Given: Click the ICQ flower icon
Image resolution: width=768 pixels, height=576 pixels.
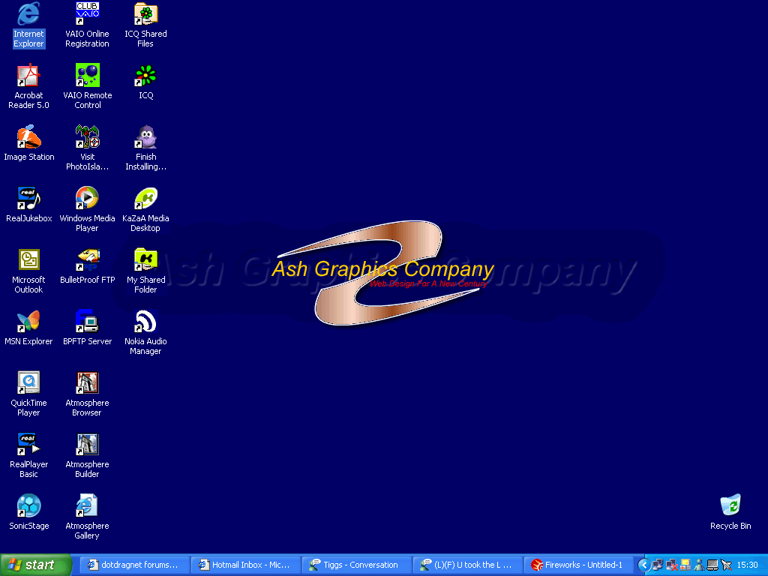Looking at the screenshot, I should (145, 76).
